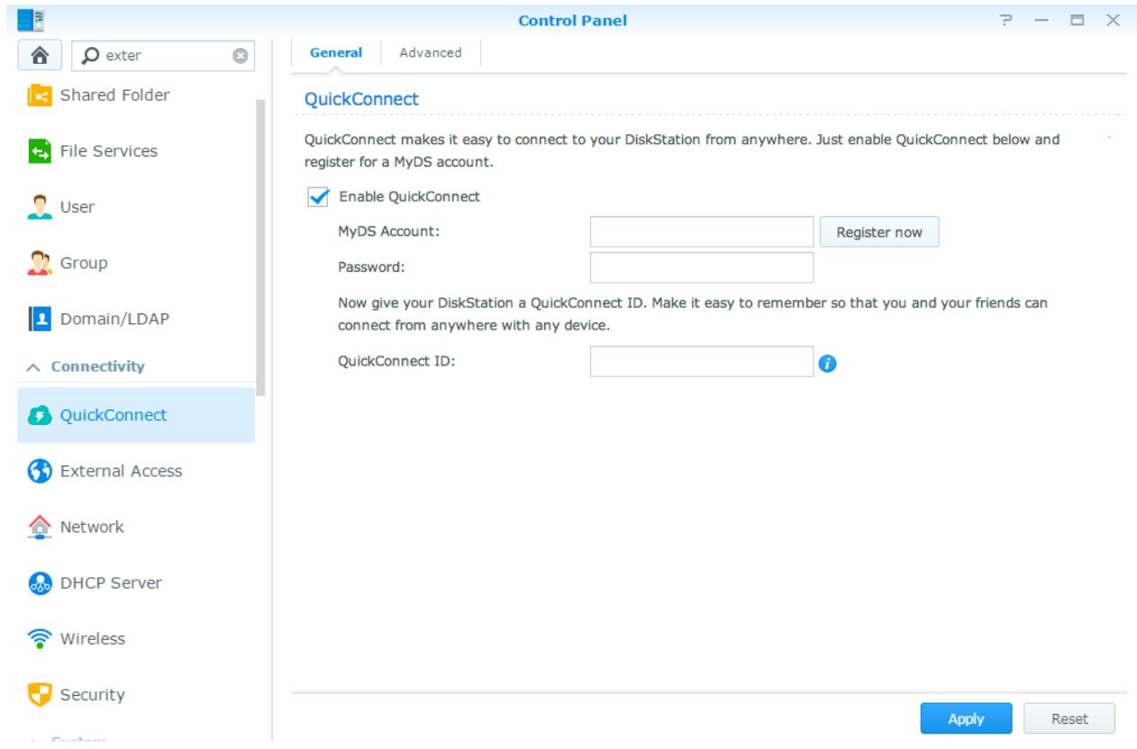Viewport: 1137px width, 749px height.
Task: Click the sidebar vertical scrollbar
Action: click(260, 248)
